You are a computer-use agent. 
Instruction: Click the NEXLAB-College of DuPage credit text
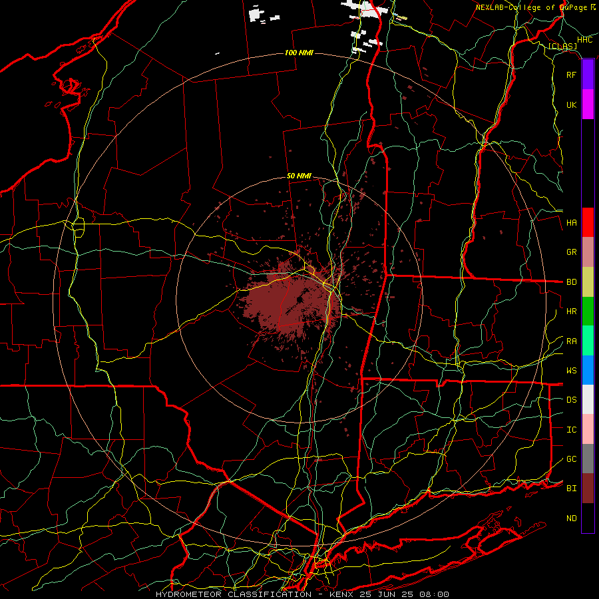[536, 7]
